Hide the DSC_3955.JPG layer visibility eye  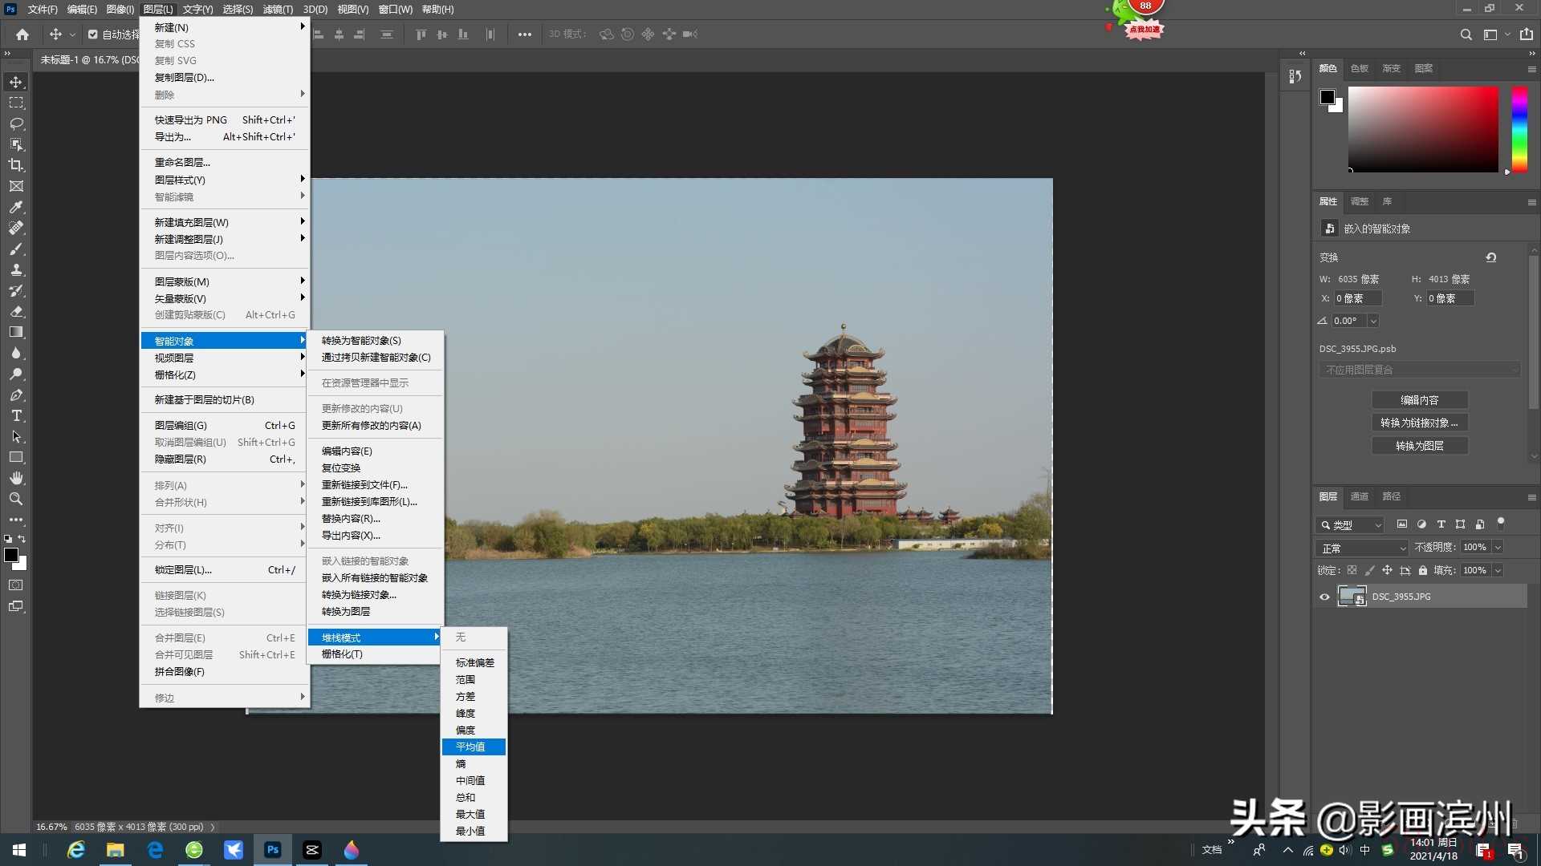[x=1324, y=597]
